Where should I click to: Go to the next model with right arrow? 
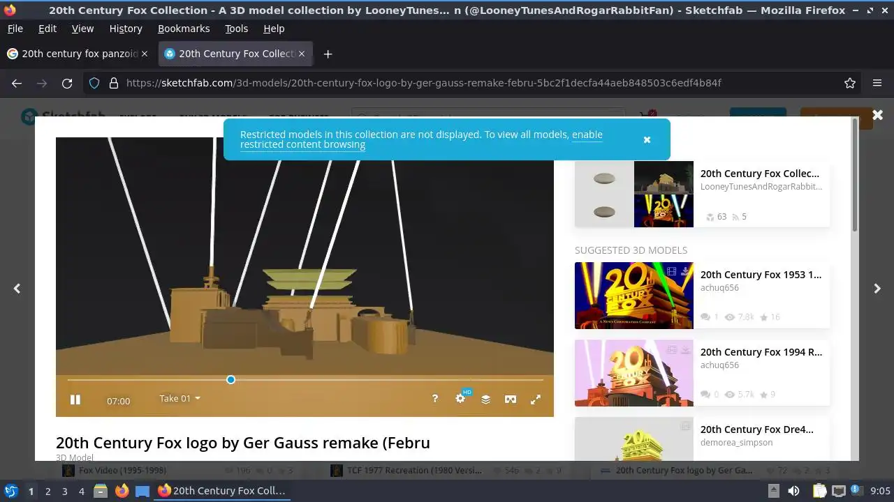(877, 289)
